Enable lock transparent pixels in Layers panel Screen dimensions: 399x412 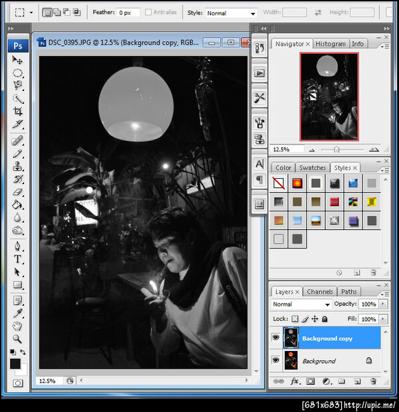295,320
